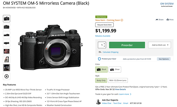Viewport: 177px width, 107px height.
Task: Click the Share icon
Action: tap(157, 20)
